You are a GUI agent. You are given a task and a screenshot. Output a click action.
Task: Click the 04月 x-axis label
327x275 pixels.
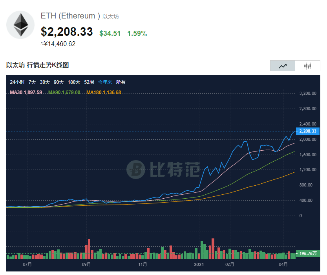[283, 264]
